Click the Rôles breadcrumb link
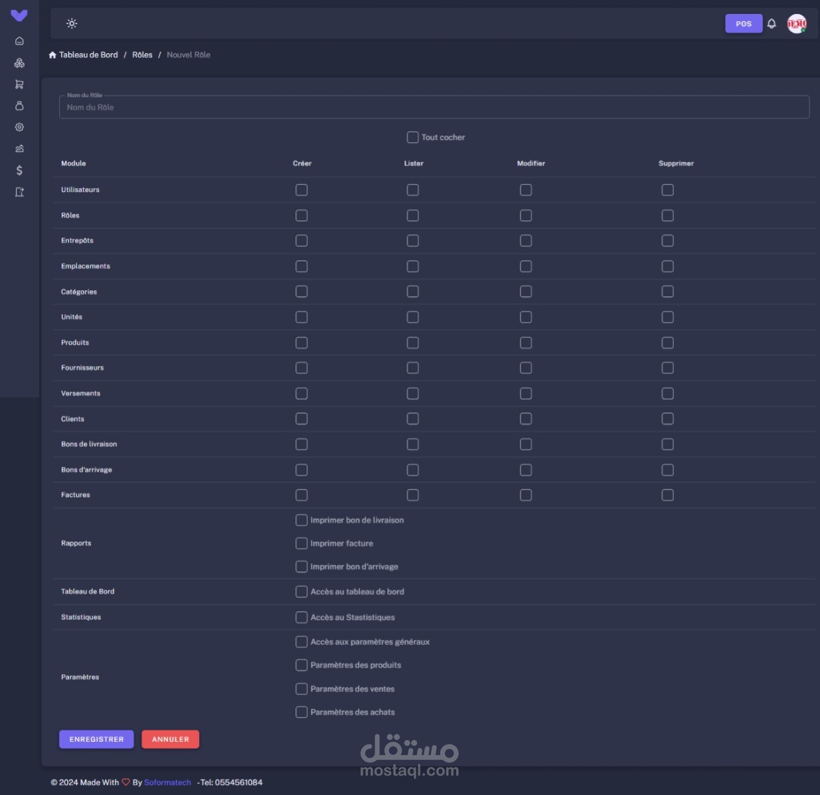 [x=142, y=54]
